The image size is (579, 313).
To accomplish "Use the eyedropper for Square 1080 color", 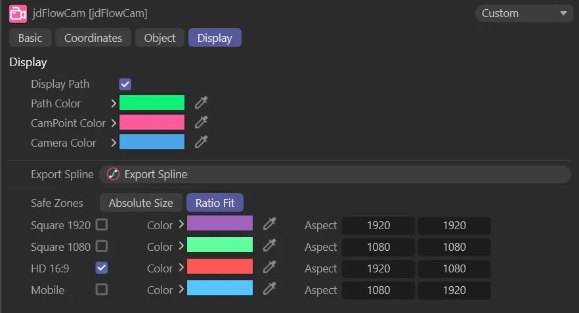I will [x=270, y=246].
